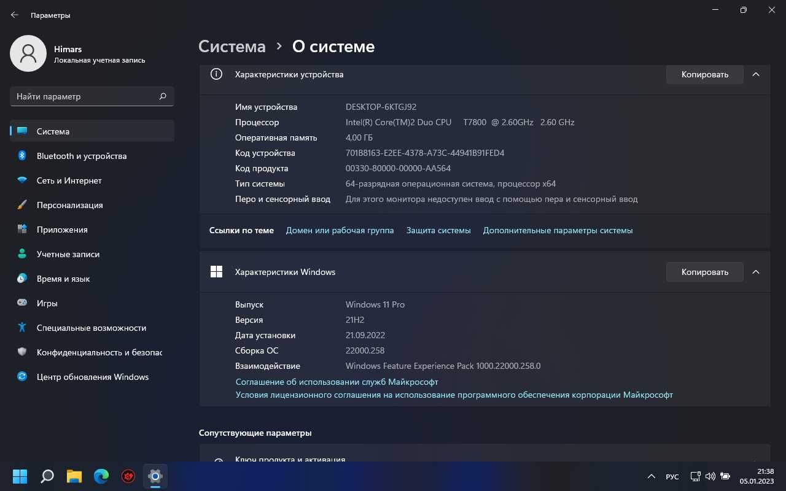
Task: Click the Учетные записи person icon
Action: (x=22, y=254)
